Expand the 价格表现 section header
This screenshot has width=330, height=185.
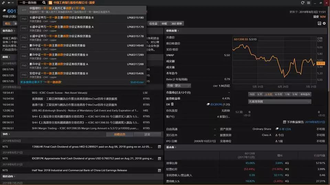(x=172, y=31)
